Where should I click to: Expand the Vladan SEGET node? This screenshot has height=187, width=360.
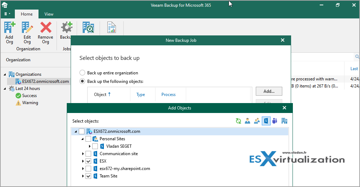(x=90, y=146)
